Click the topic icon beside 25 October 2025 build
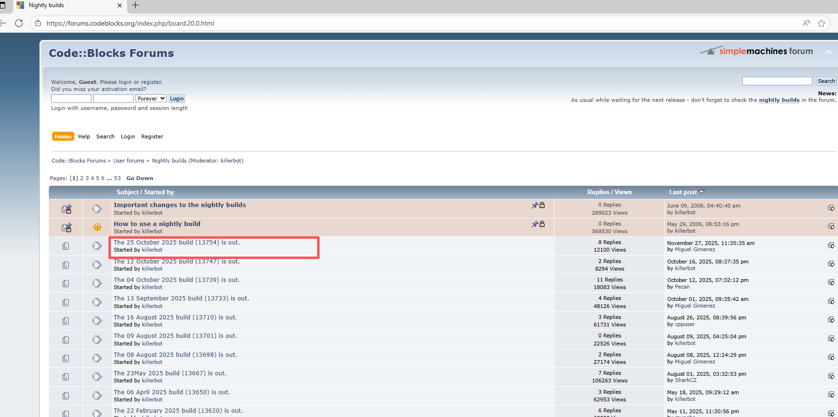The image size is (838, 417). pos(97,245)
